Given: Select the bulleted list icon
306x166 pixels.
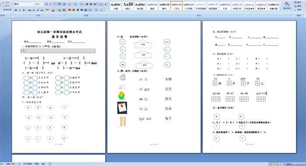Looking at the screenshot, I should pos(70,4).
